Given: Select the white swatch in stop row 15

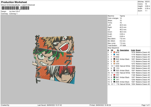Looking at the screenshot, I should click(x=114, y=84).
